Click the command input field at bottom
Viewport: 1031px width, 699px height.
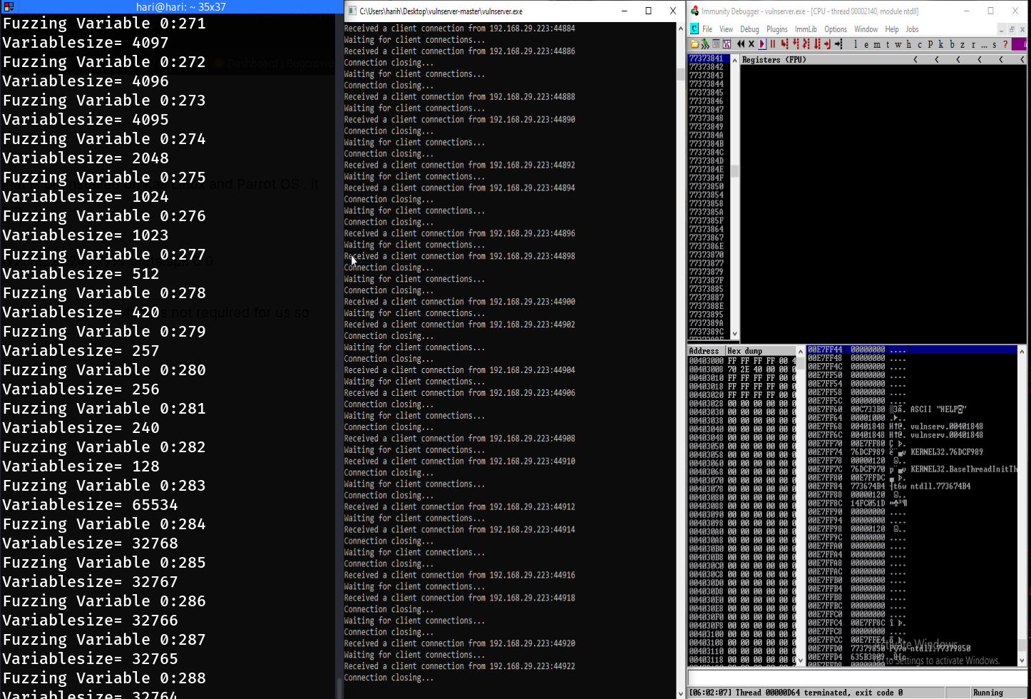(x=856, y=678)
